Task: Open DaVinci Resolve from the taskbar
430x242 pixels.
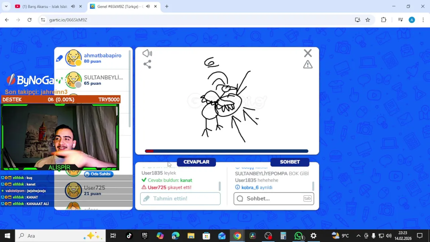Action: (253, 236)
